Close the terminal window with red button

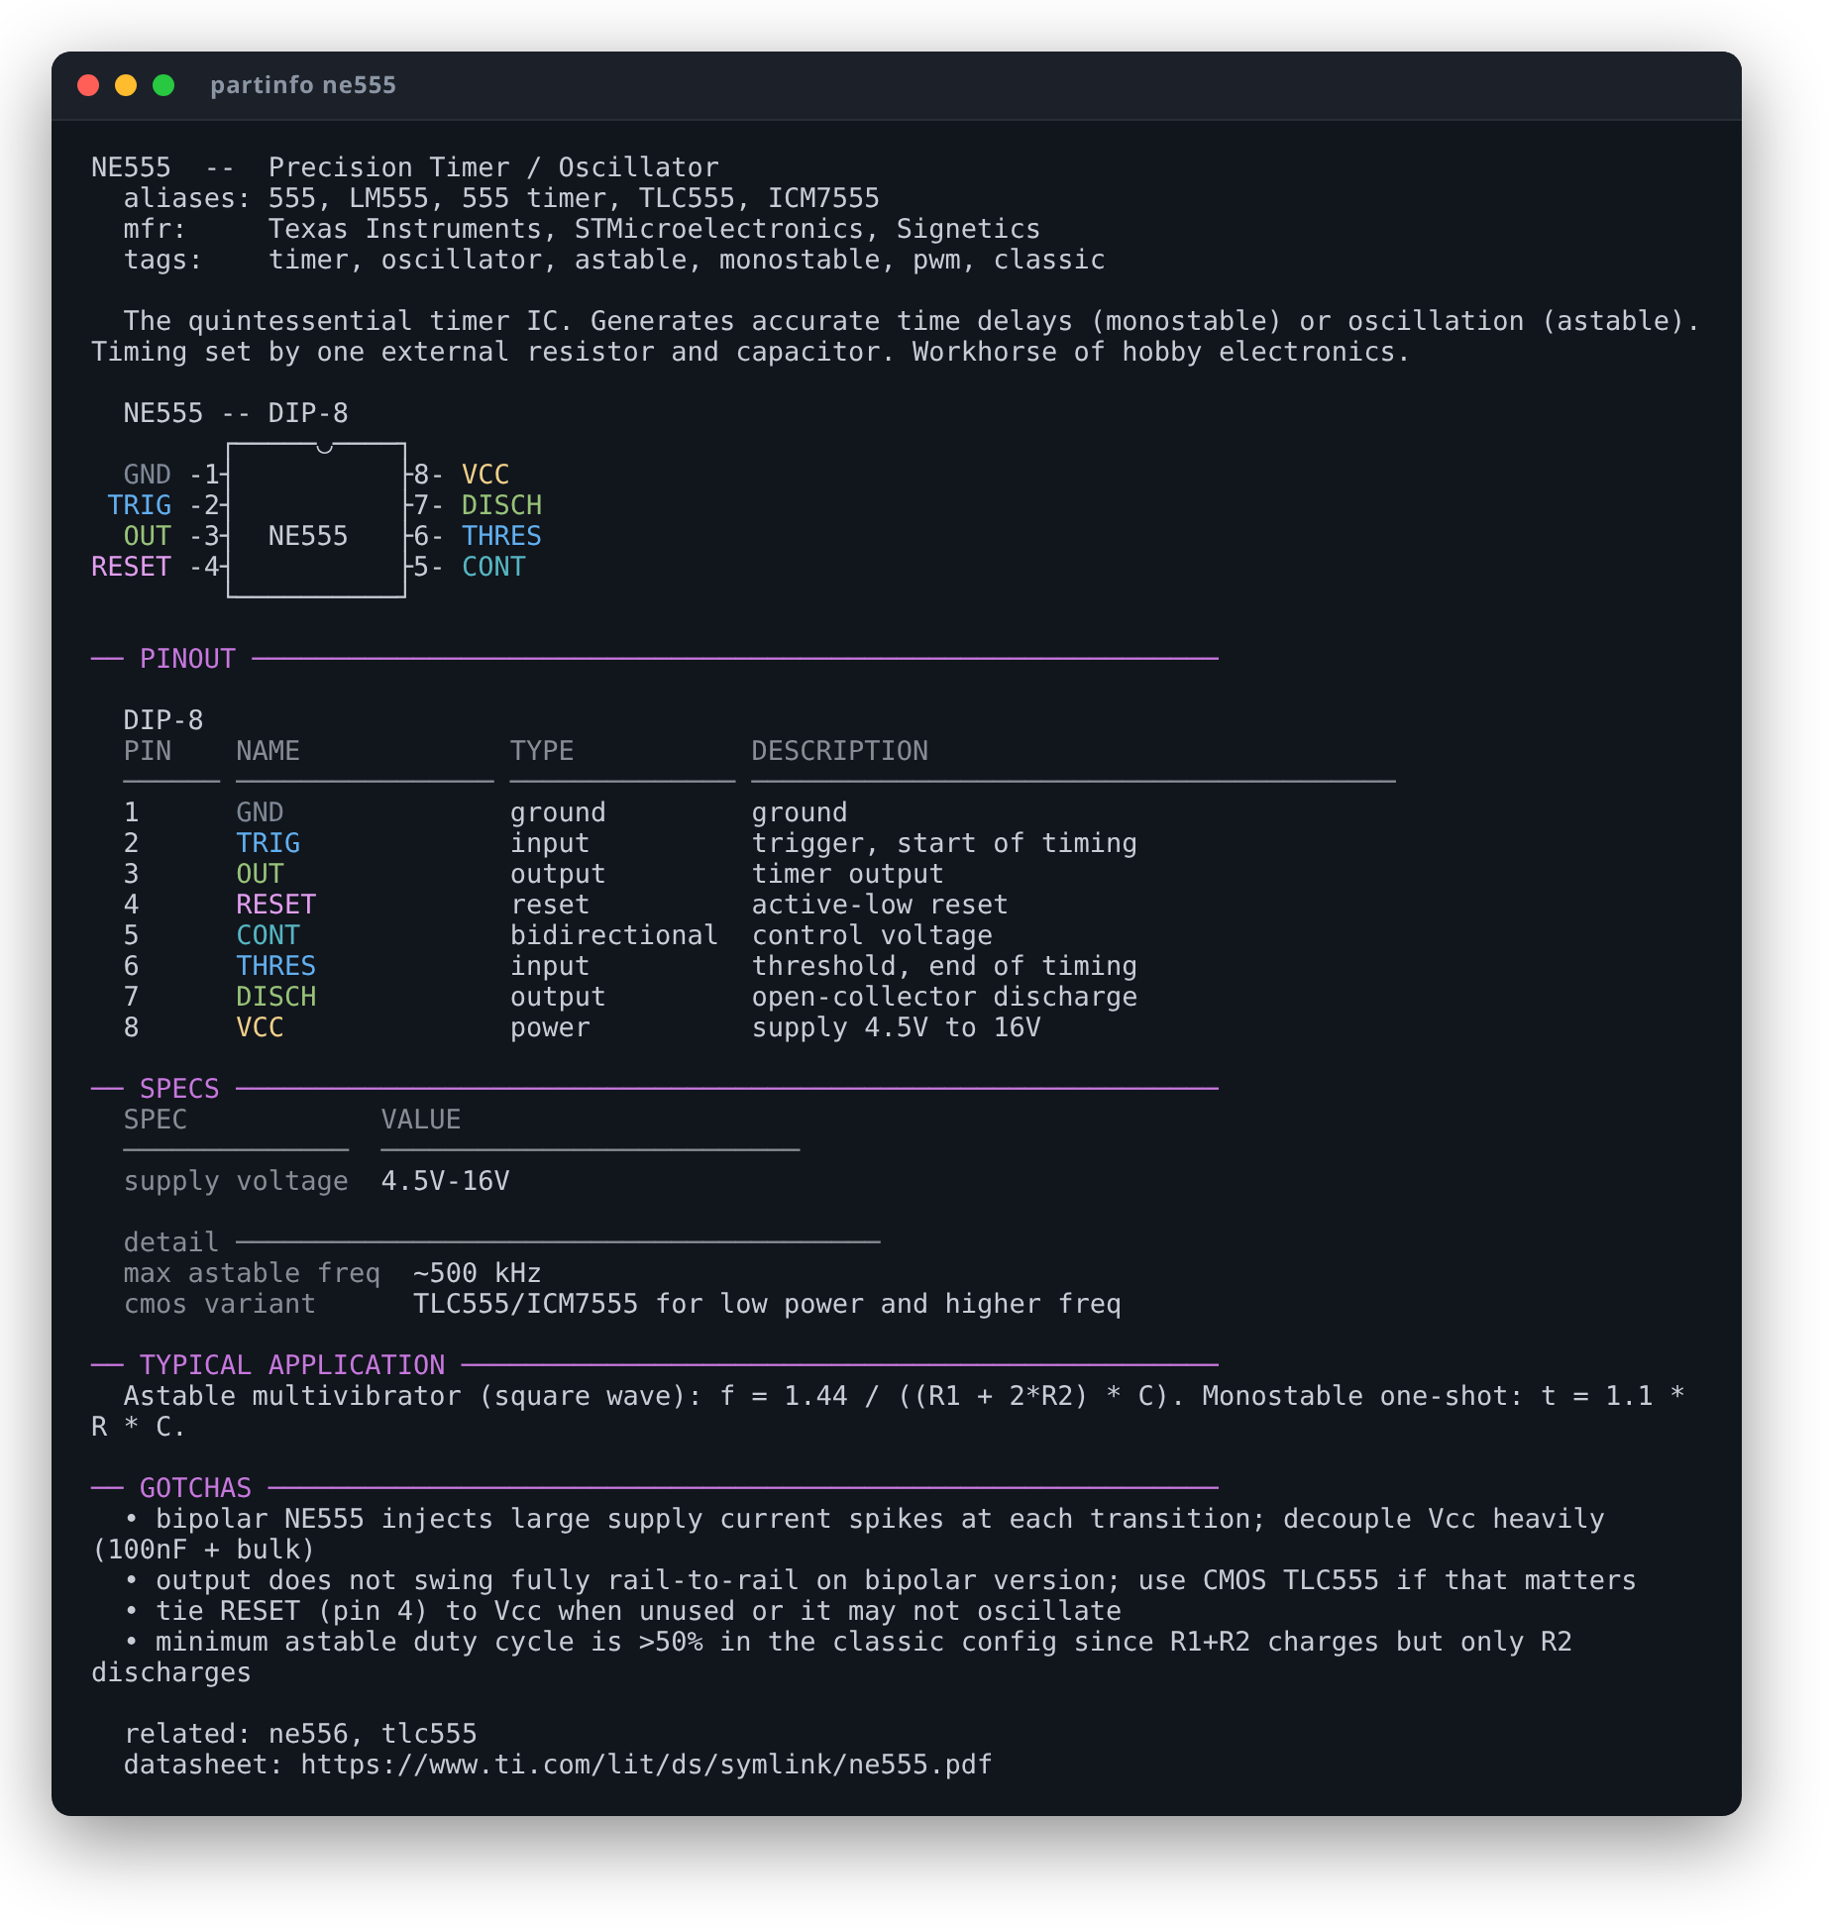(x=88, y=85)
